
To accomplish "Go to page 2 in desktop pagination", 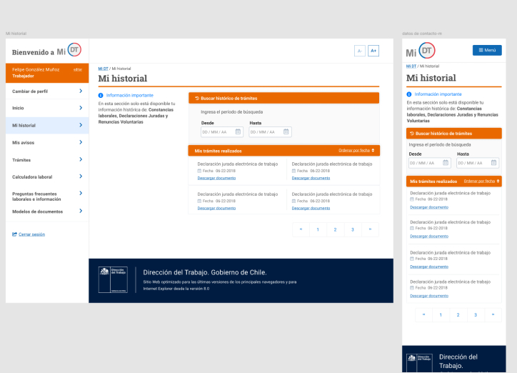I will click(x=335, y=229).
